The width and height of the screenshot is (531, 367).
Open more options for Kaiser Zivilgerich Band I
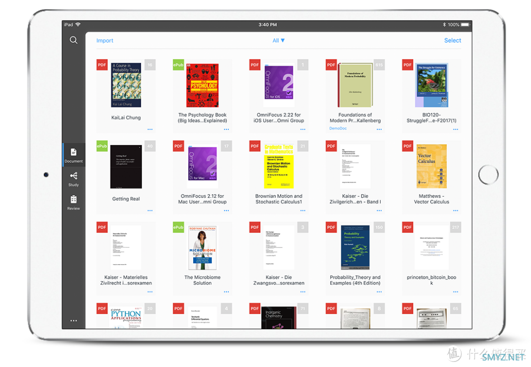click(x=379, y=211)
